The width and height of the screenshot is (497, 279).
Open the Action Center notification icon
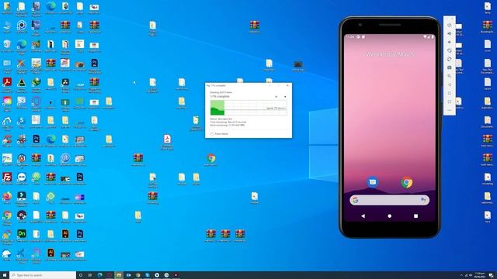click(x=491, y=275)
